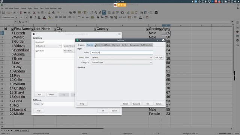Screen dimensions: 240x135
Task: Open Country column autofilter dropdown
Action: click(147, 29)
